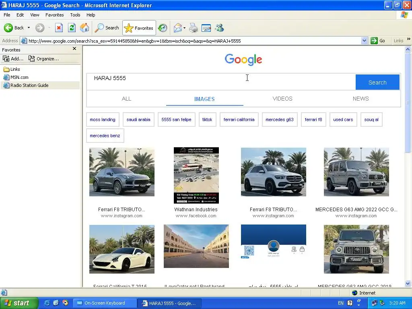
Task: Open the yellow buildings street thumbnail
Action: (196, 246)
